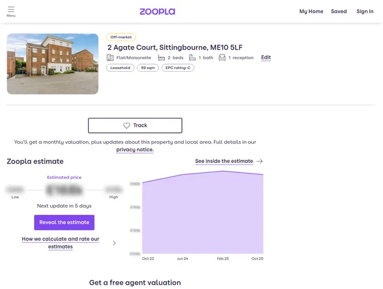The width and height of the screenshot is (383, 289).
Task: Click the heart icon in Track button
Action: pos(126,126)
